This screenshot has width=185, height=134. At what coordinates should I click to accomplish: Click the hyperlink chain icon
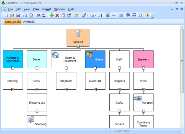(x=113, y=15)
